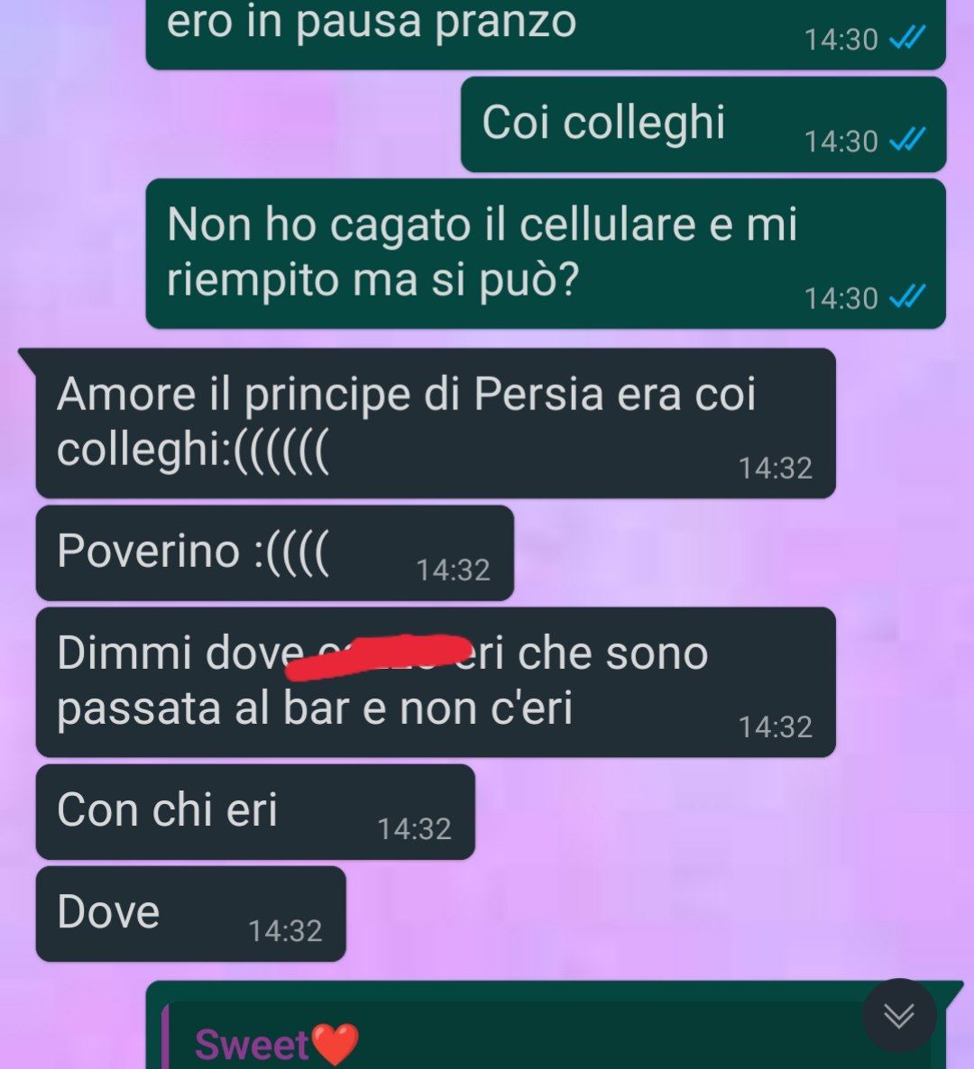Select the 'Coi colleghi' message bubble
This screenshot has height=1069, width=974.
point(703,124)
